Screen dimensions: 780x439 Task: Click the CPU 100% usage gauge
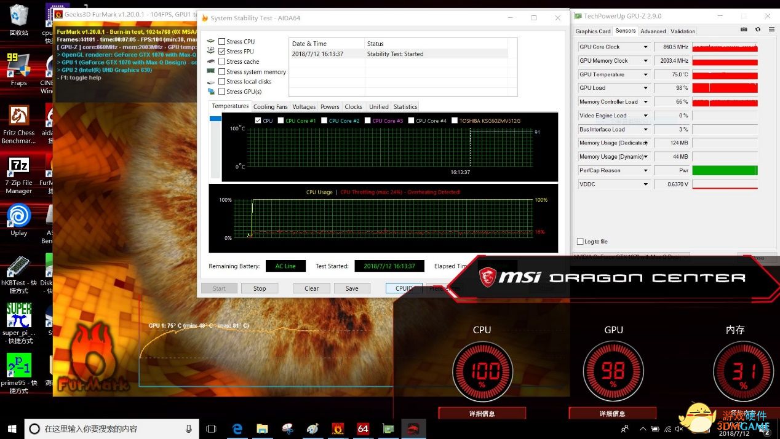click(482, 372)
